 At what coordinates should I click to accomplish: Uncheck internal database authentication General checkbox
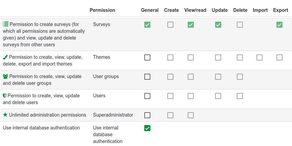147,128
